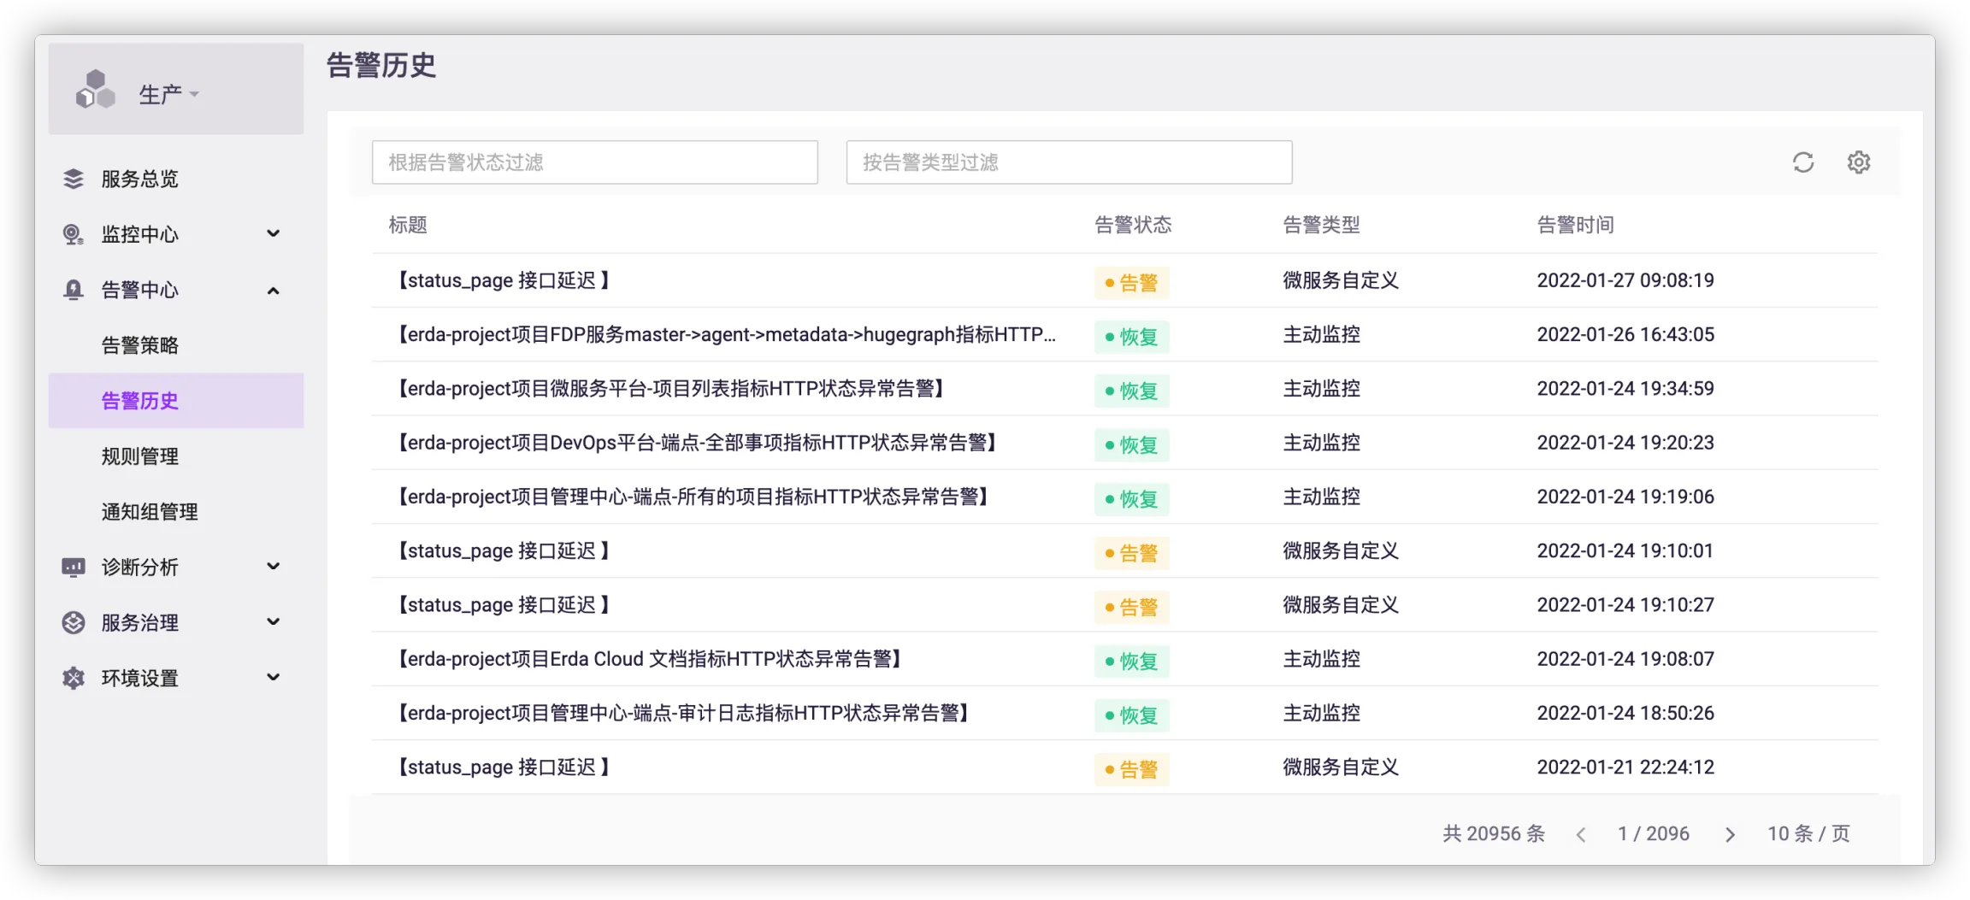The width and height of the screenshot is (1970, 900).
Task: Open table settings gear icon
Action: click(x=1858, y=162)
